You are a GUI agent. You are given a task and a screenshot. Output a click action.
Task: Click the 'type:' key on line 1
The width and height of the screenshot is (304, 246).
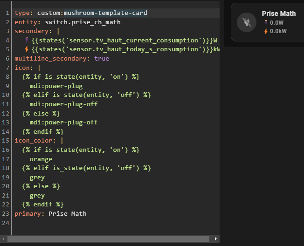[x=24, y=13]
